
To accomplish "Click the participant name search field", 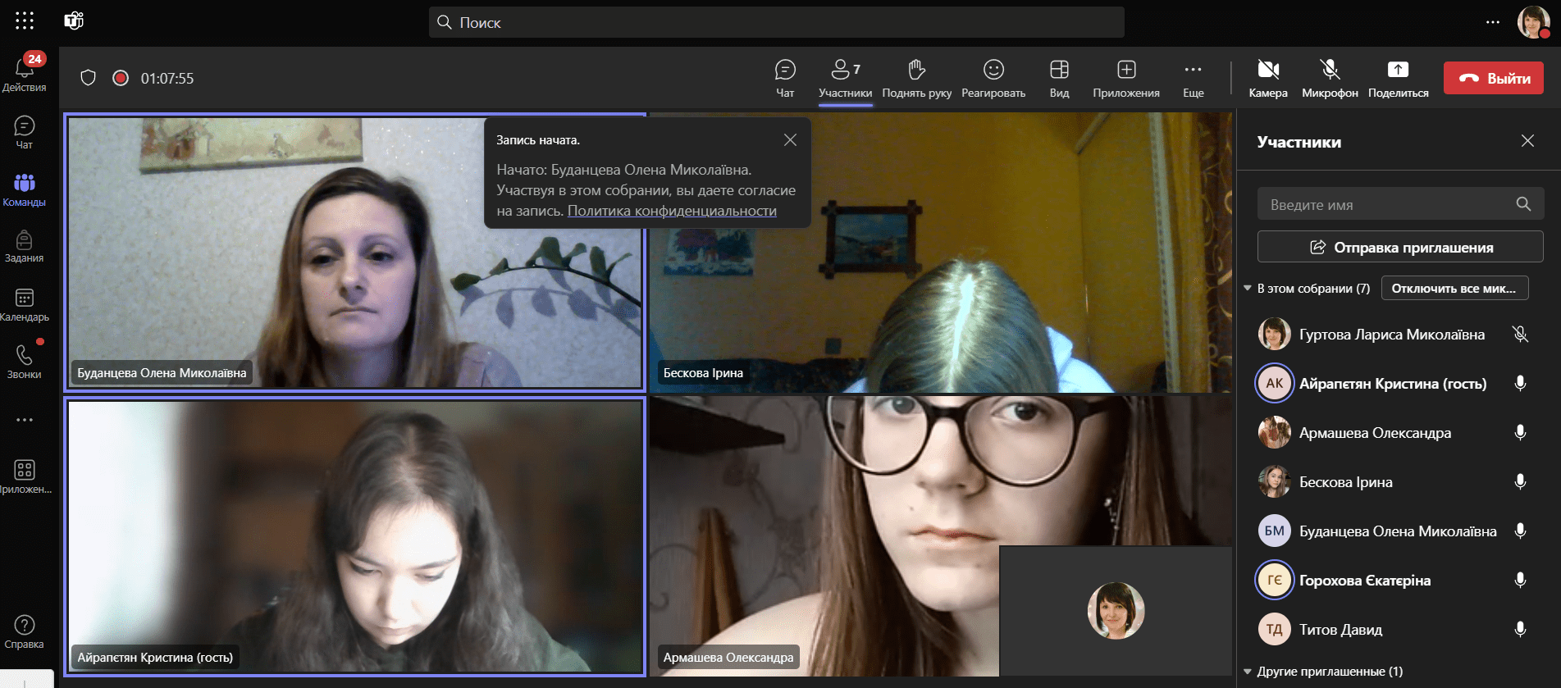I will [x=1401, y=204].
